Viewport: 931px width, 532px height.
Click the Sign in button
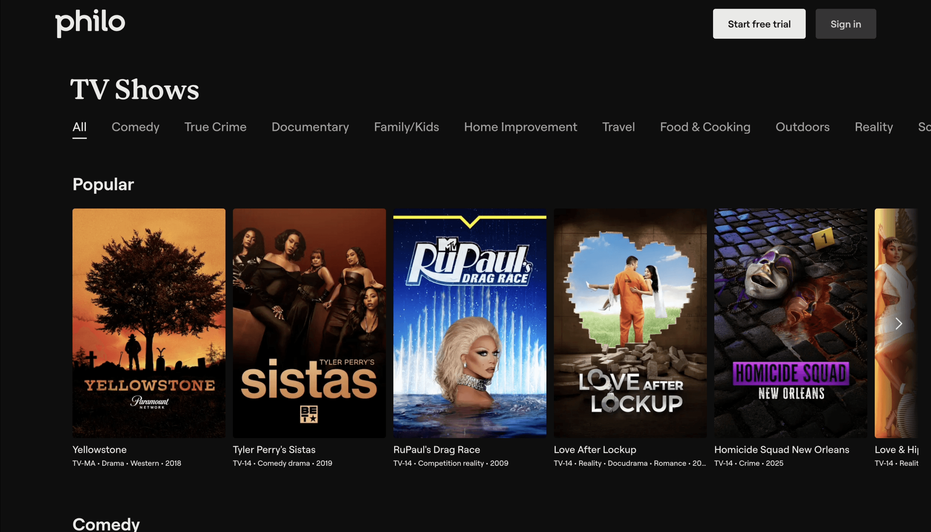845,24
